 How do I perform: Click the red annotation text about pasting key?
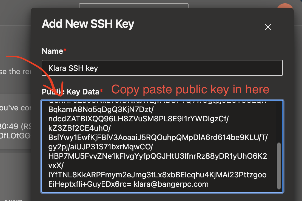[x=190, y=89]
